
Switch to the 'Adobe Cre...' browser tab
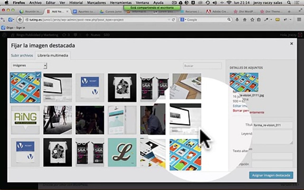point(217,12)
